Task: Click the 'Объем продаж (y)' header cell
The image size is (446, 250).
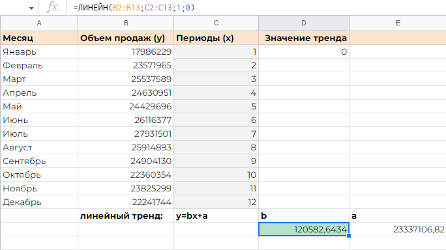Action: coord(126,38)
